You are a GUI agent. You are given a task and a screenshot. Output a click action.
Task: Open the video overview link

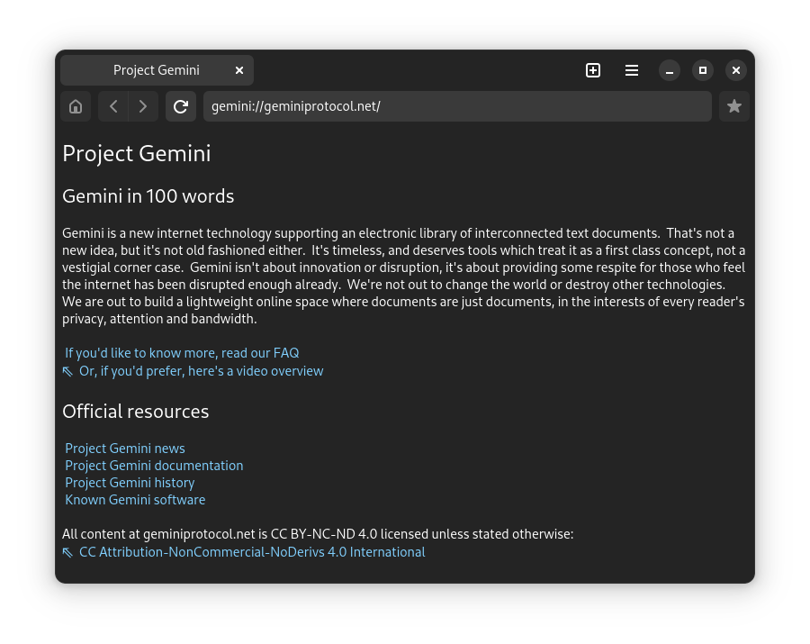coord(201,371)
